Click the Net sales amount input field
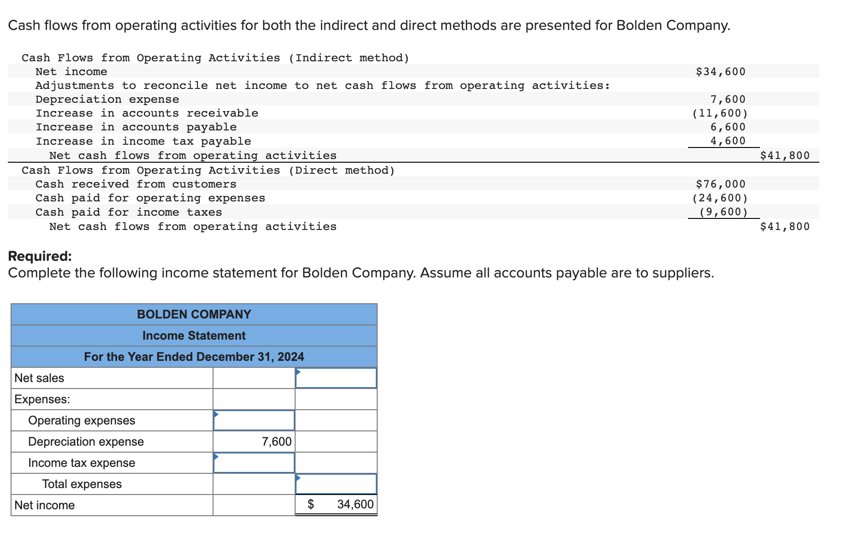Viewport: 842px width, 536px height. (336, 378)
